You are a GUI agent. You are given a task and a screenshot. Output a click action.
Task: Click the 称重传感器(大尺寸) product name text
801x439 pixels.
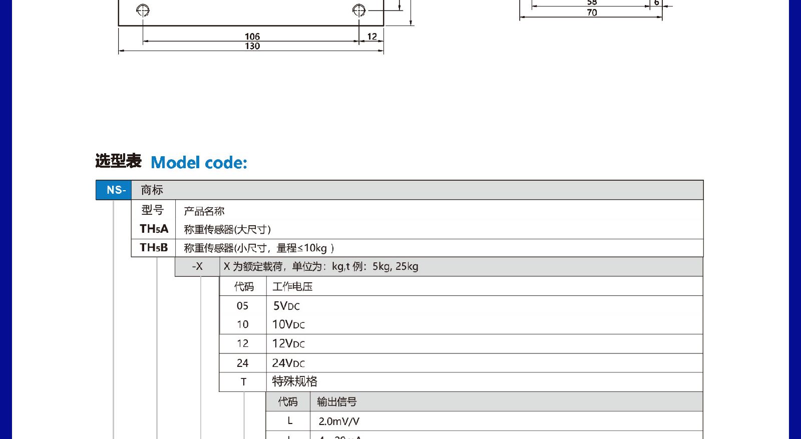227,230
